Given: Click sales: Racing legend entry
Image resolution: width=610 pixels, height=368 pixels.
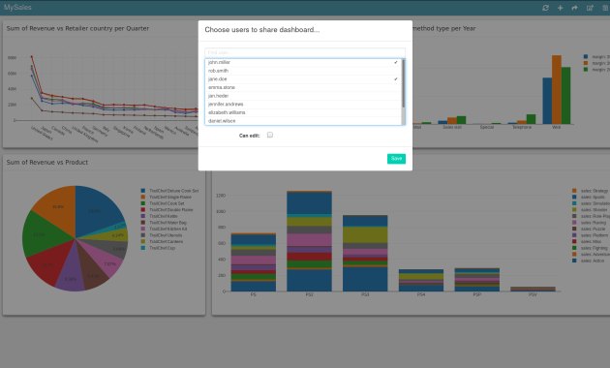Looking at the screenshot, I should (x=589, y=223).
